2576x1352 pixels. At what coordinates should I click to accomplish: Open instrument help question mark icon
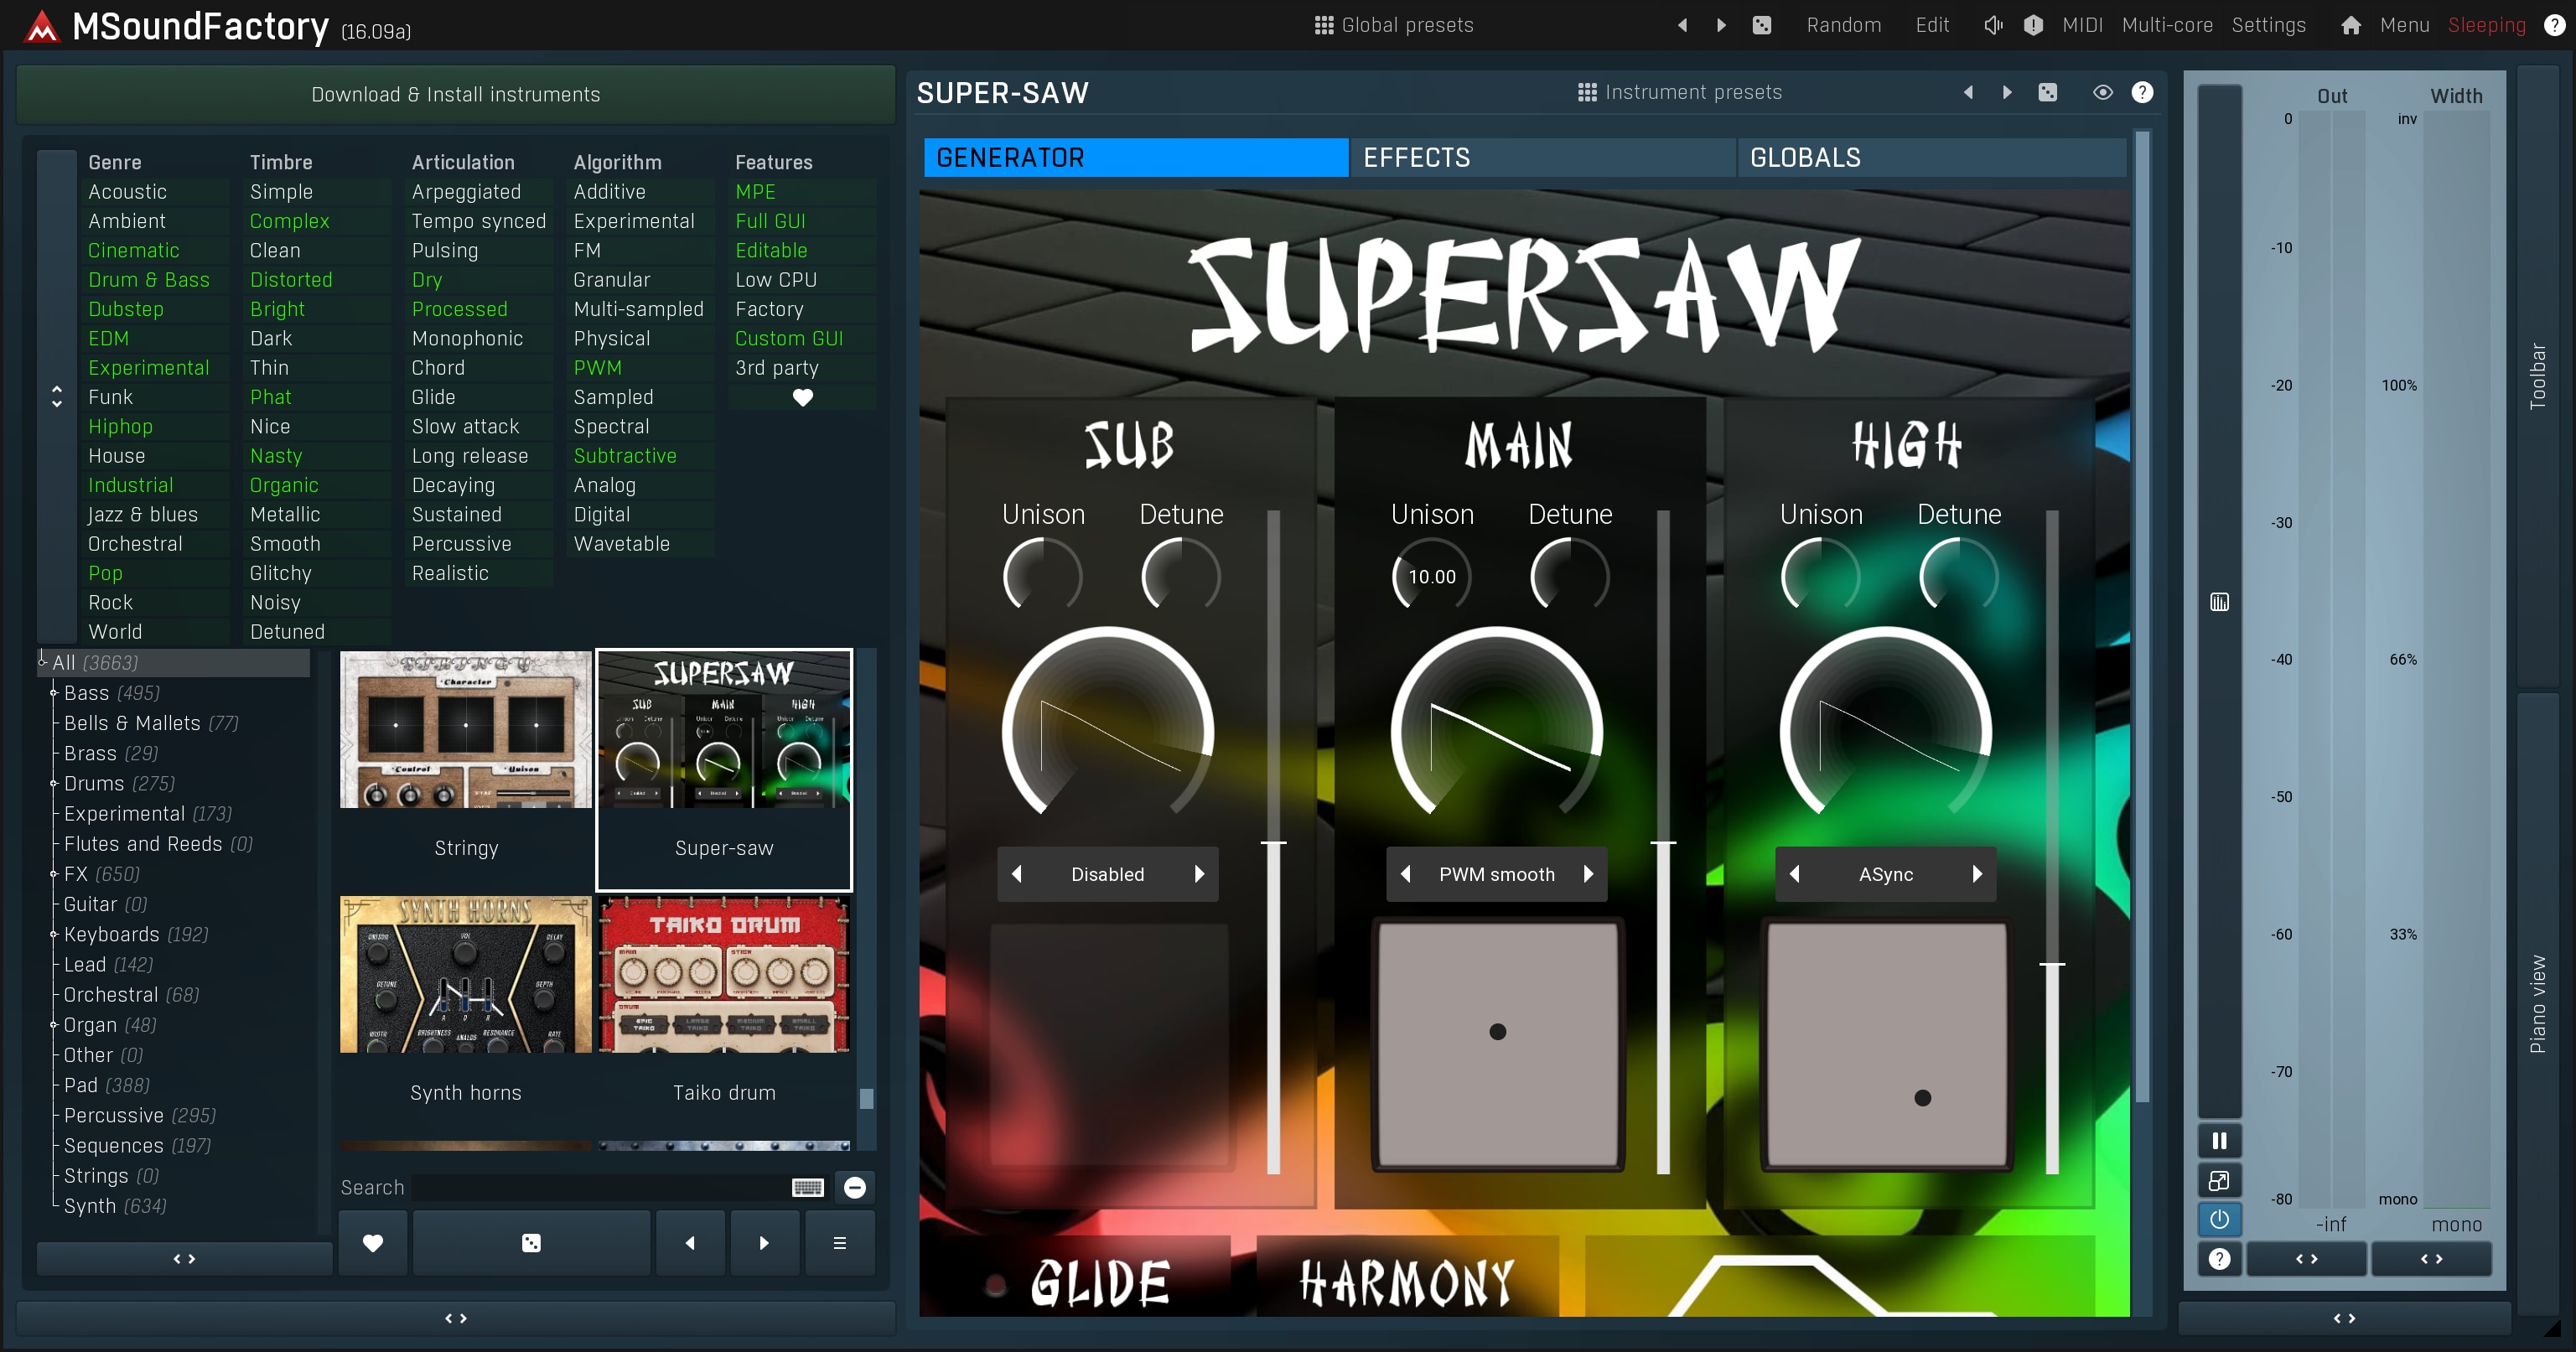click(x=2142, y=92)
